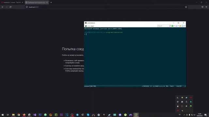The width and height of the screenshot is (209, 117).
Task: Click the microphone tray icon
Action: [189, 115]
